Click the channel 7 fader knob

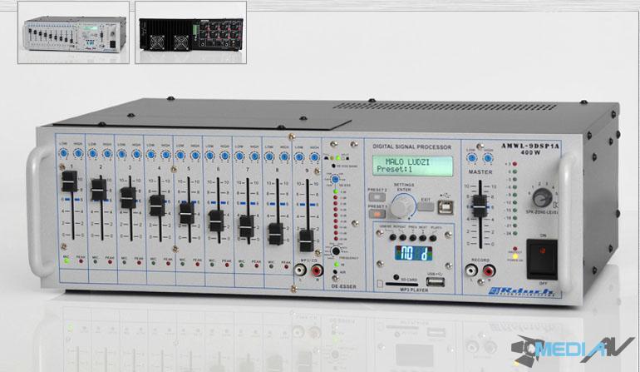click(247, 227)
